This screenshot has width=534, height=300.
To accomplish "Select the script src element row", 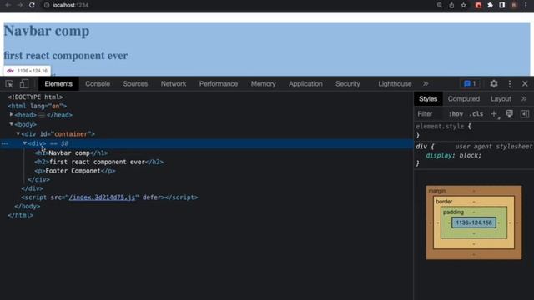I will (109, 197).
